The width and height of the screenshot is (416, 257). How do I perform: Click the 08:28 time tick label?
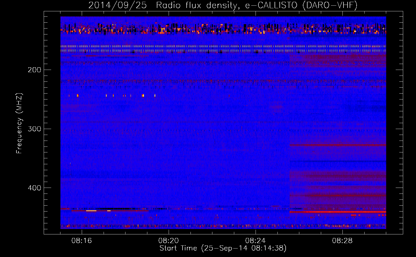pyautogui.click(x=342, y=241)
